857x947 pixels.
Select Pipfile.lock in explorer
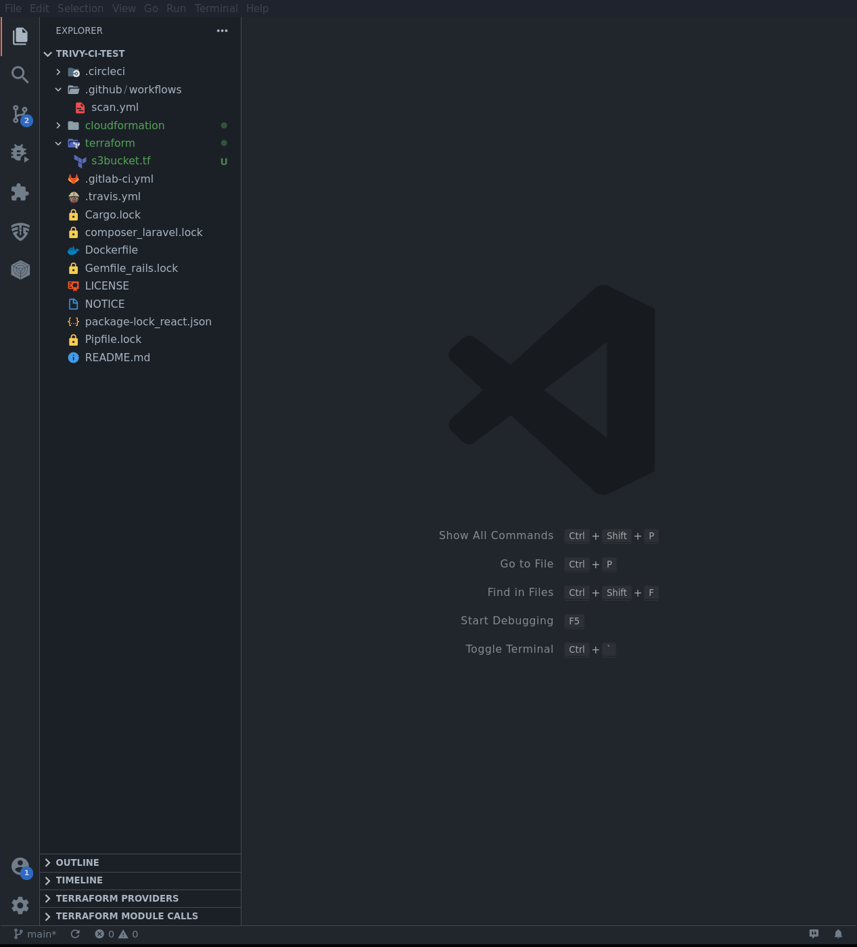pos(140,340)
